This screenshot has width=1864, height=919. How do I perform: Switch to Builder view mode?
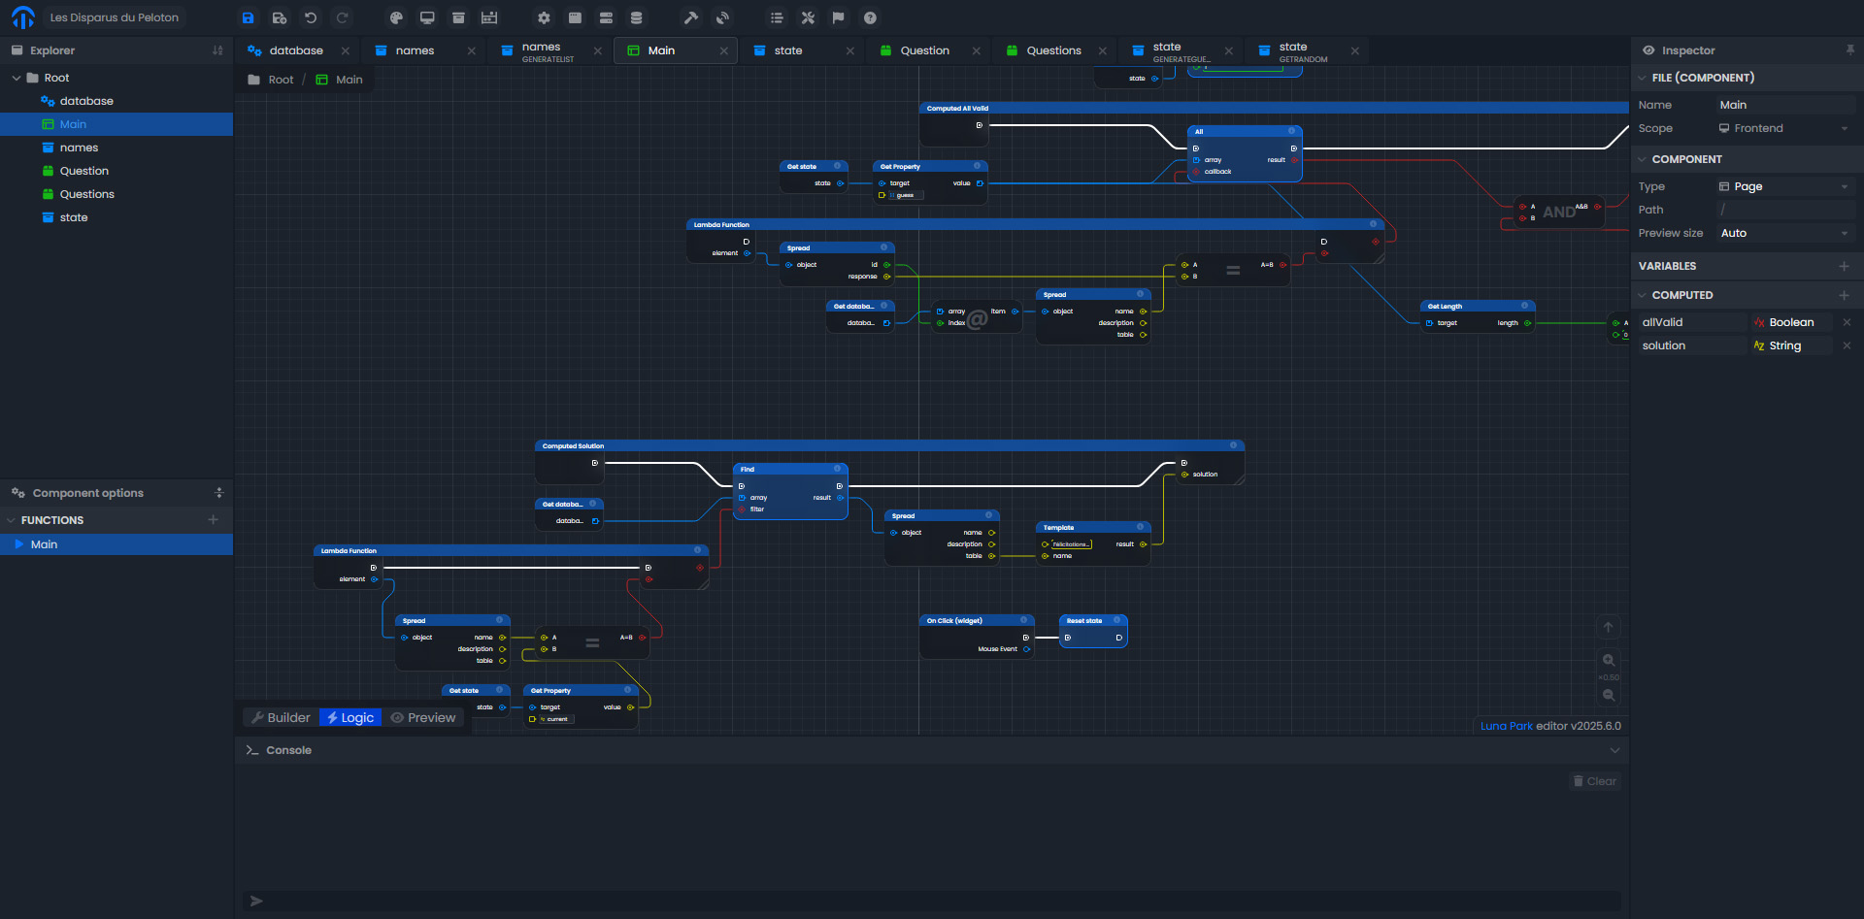[x=281, y=718]
